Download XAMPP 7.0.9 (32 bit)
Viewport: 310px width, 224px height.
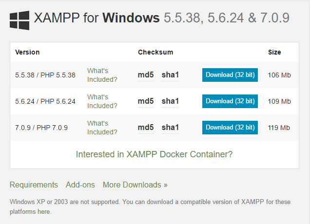(x=230, y=128)
